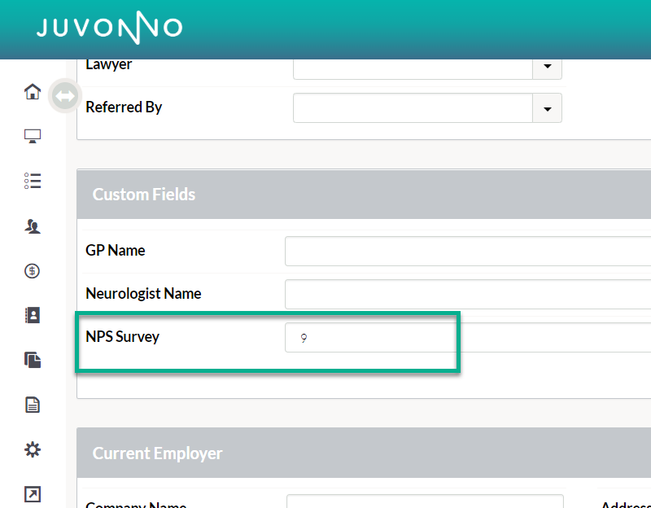Open the document page sidebar icon

(33, 405)
